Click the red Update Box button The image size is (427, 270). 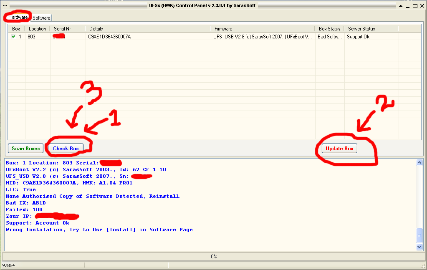[339, 148]
